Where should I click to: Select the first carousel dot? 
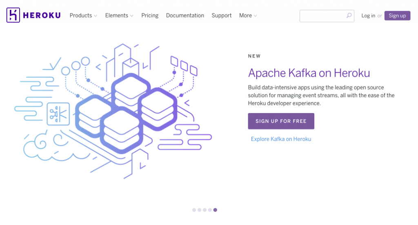click(x=194, y=210)
